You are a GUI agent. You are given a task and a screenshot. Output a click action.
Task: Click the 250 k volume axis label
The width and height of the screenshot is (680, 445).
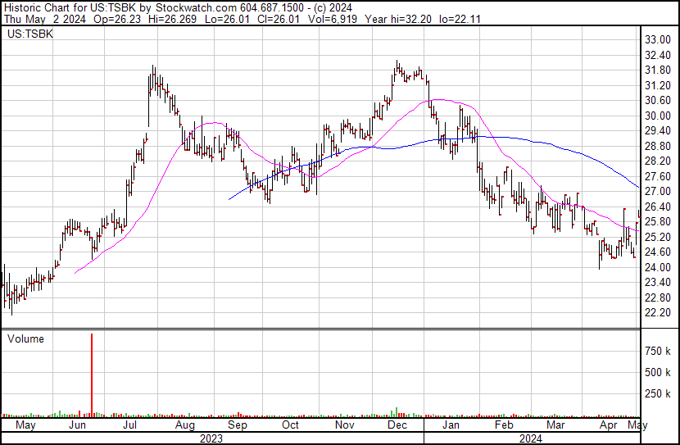point(659,393)
